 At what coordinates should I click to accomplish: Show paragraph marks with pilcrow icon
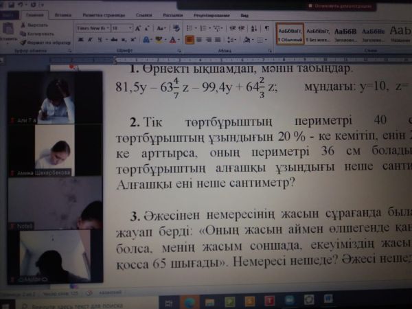266,28
